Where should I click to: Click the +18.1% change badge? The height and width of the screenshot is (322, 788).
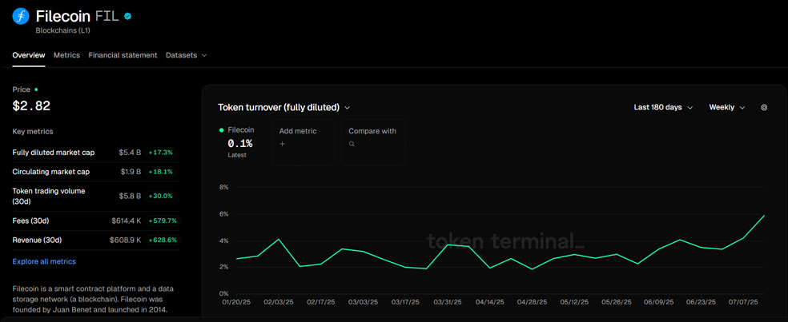point(162,172)
